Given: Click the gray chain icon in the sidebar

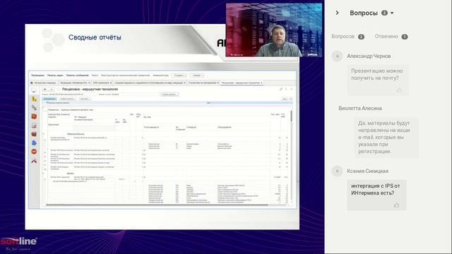Looking at the screenshot, I should click(x=34, y=108).
